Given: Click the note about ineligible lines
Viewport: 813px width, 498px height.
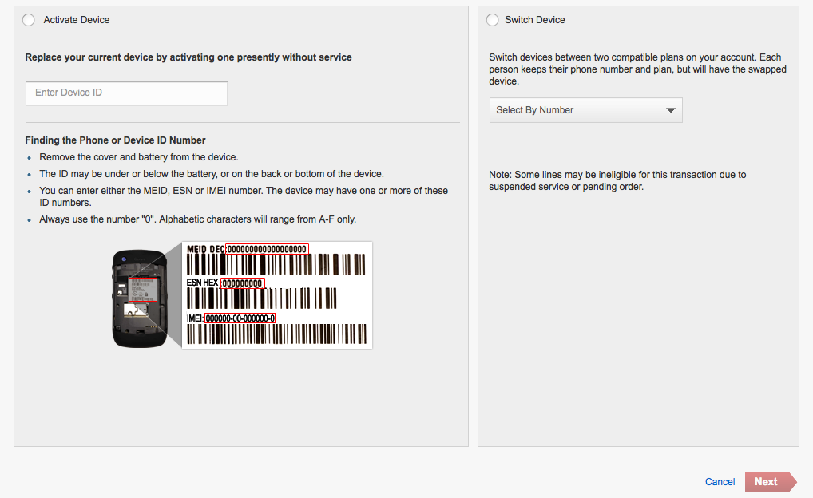Looking at the screenshot, I should pos(617,180).
